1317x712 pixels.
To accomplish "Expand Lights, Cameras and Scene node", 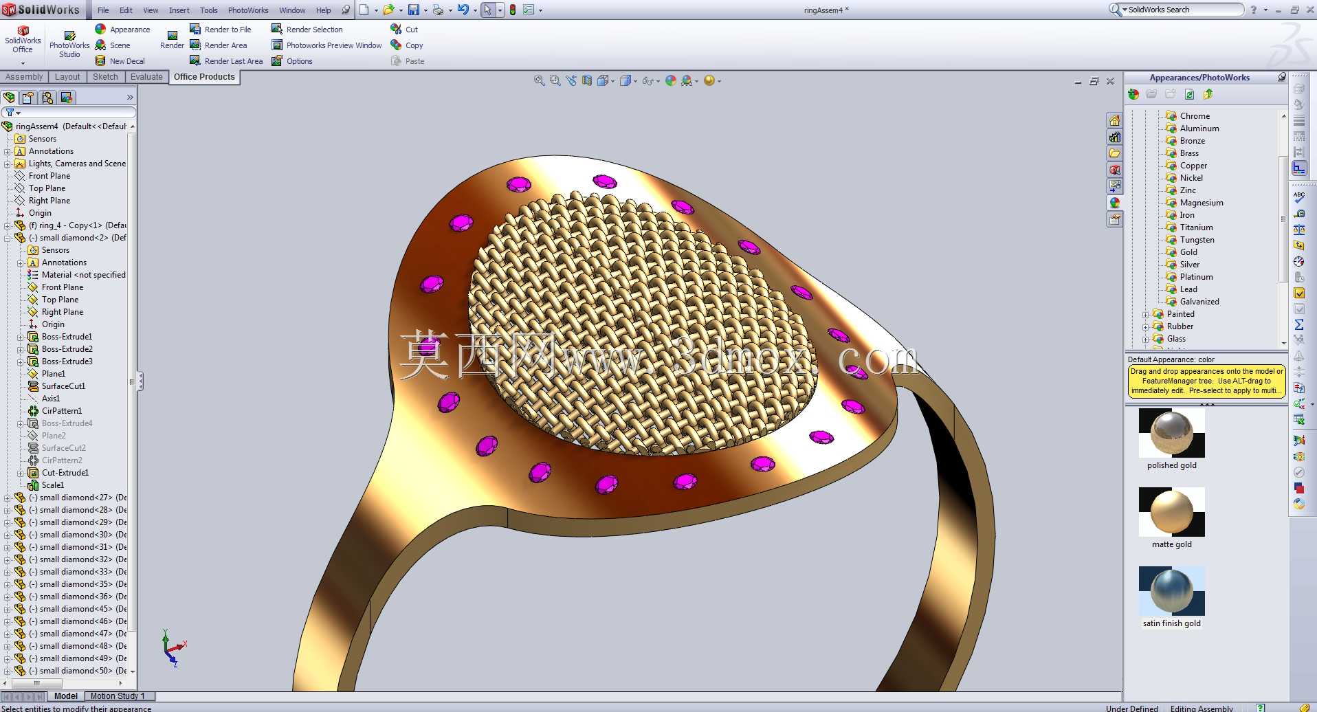I will pyautogui.click(x=7, y=164).
